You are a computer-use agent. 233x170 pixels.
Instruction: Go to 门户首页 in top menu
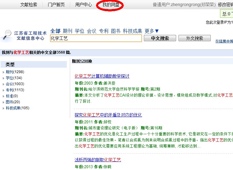pos(56,5)
